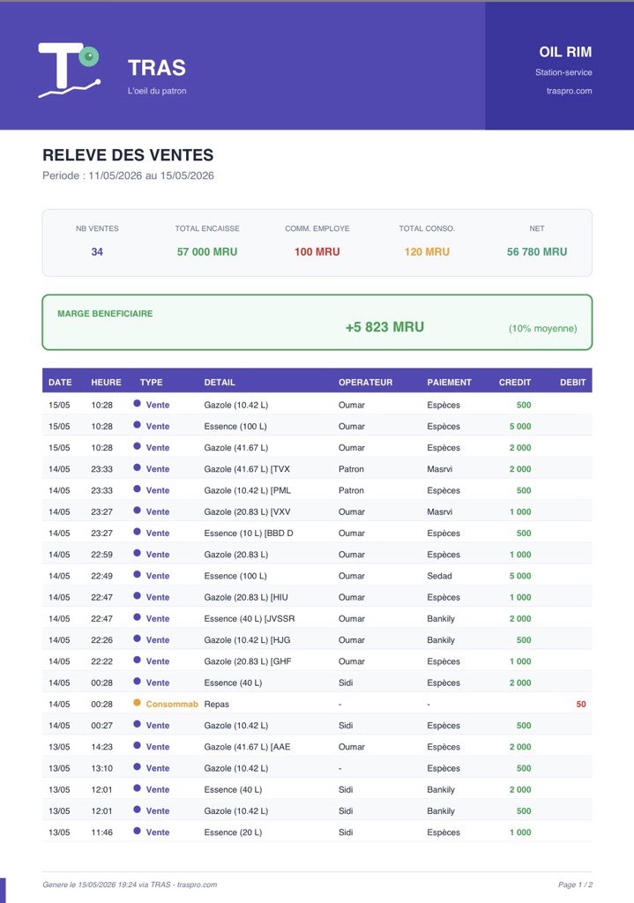Click the traspro.com text in the footer
Viewport: 634px width, 903px height.
click(x=197, y=884)
